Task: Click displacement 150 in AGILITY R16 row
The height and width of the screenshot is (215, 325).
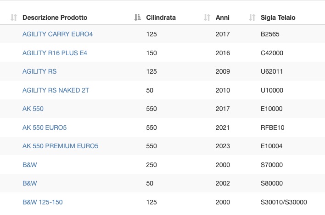Action: point(151,53)
